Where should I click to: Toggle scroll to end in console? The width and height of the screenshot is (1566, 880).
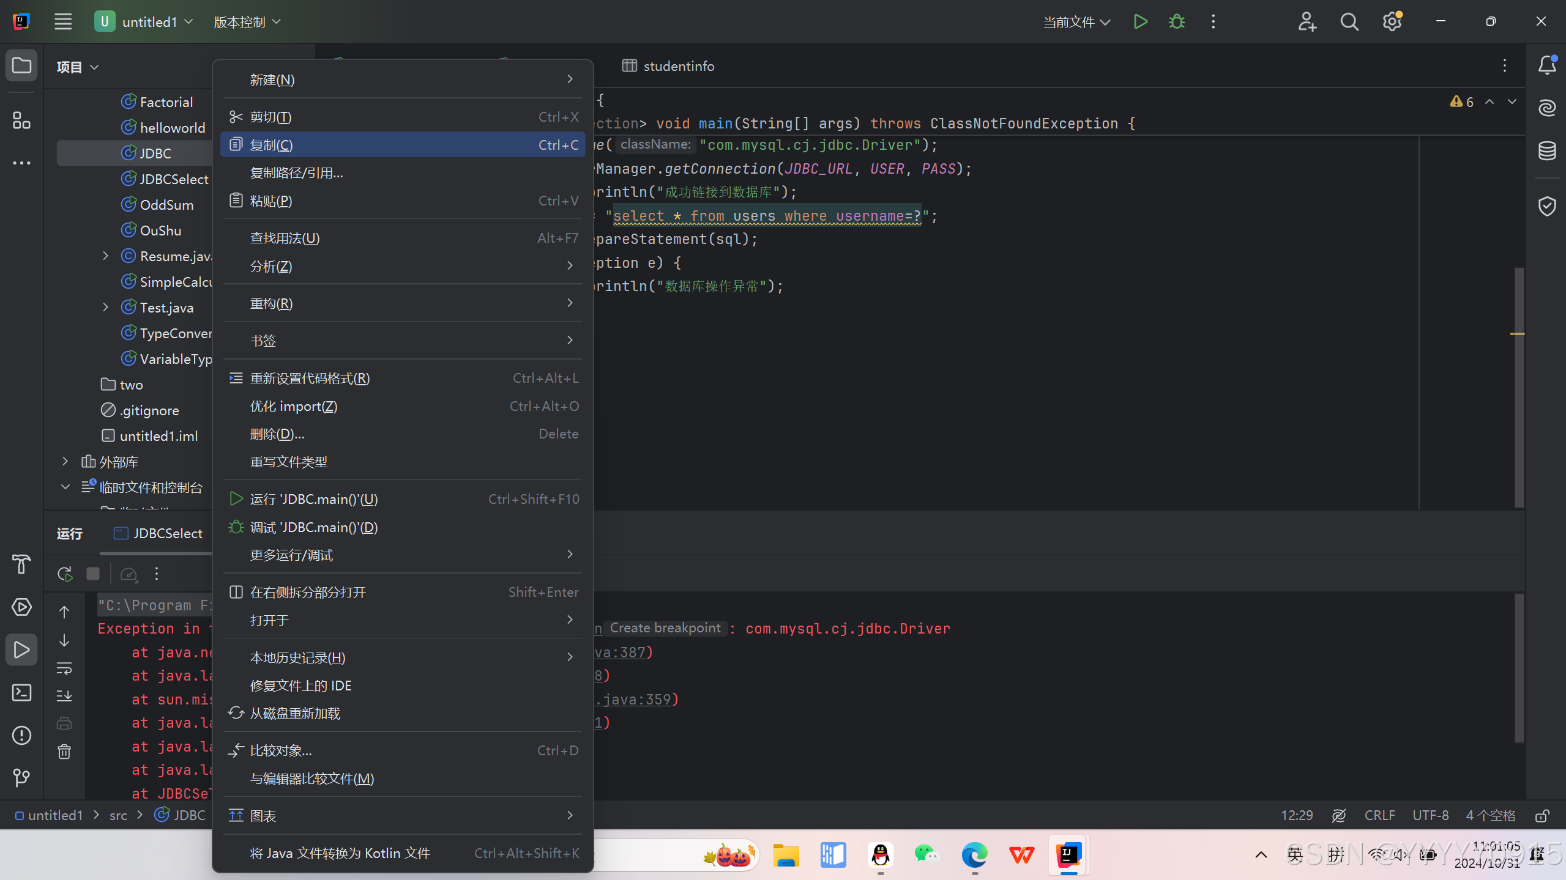pyautogui.click(x=64, y=696)
